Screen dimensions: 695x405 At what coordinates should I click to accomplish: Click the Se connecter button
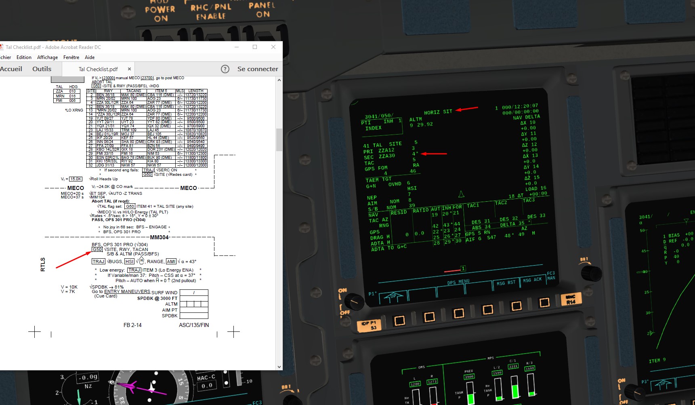click(x=258, y=69)
